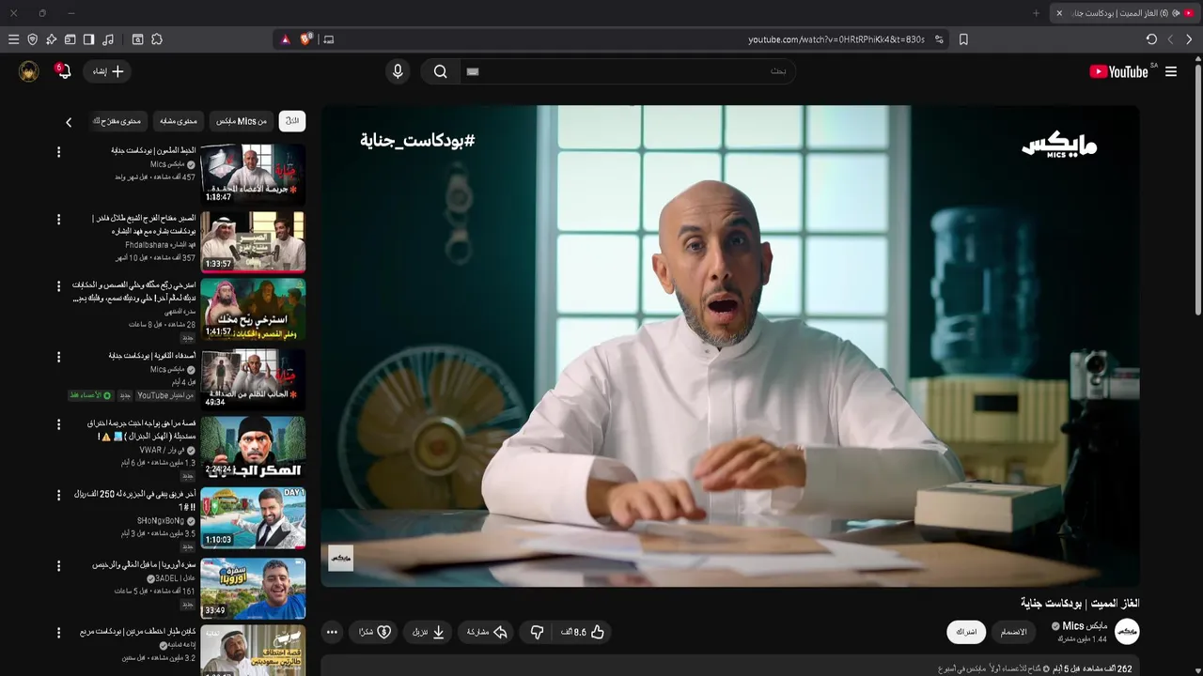Close the YouTube browser tab
The width and height of the screenshot is (1203, 676).
click(x=1059, y=13)
